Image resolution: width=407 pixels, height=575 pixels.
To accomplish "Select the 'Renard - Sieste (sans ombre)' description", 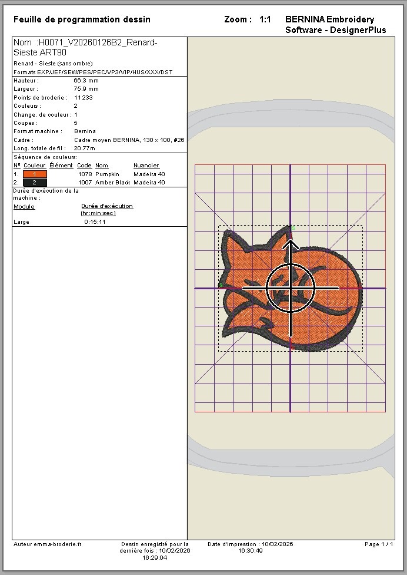I will [53, 64].
